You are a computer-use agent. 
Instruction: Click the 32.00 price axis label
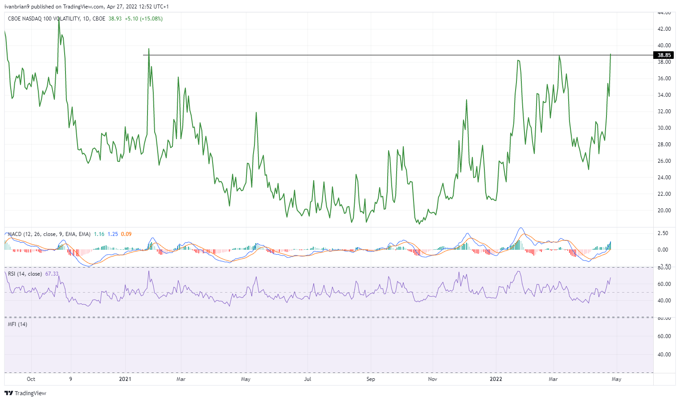664,112
